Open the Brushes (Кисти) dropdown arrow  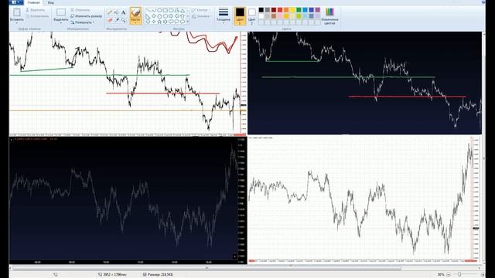coord(135,22)
